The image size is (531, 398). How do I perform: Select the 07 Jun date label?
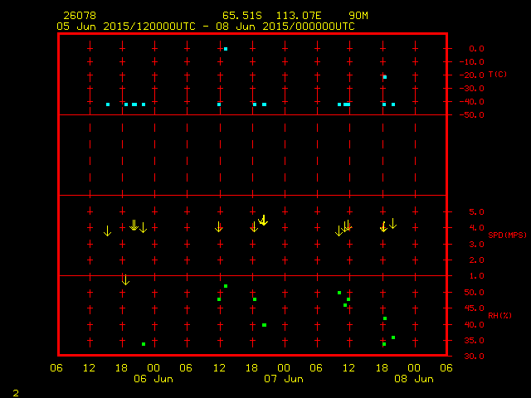[x=283, y=379]
